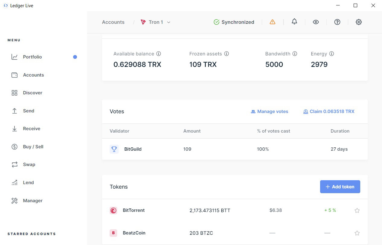Open the orange warning triangle alert

(272, 22)
